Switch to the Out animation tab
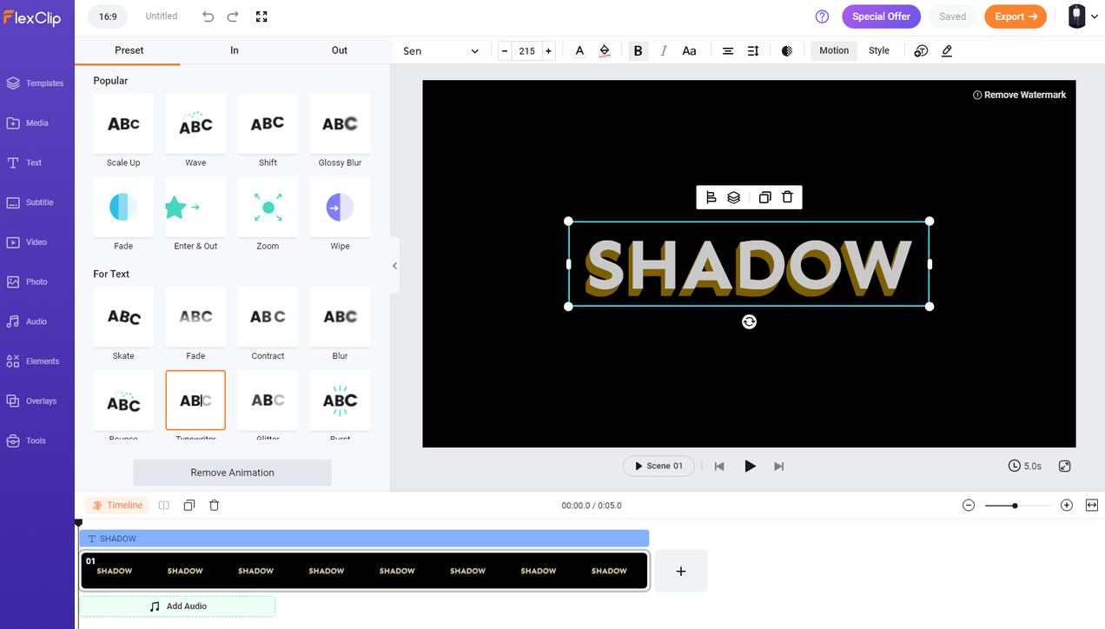1105x629 pixels. pyautogui.click(x=339, y=50)
